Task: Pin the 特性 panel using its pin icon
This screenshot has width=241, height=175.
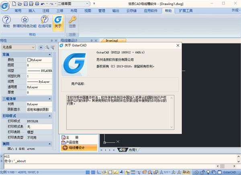Action: click(52, 41)
